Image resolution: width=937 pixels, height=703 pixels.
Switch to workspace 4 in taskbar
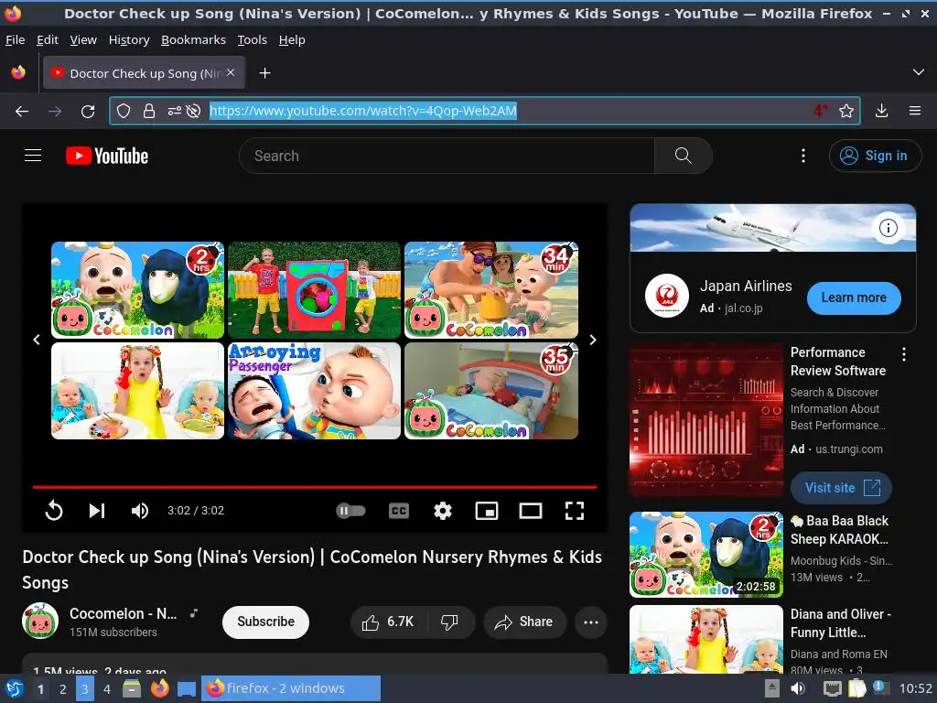tap(107, 689)
